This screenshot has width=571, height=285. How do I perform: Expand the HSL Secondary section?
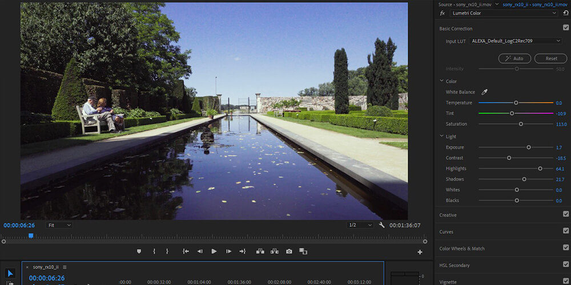(x=455, y=266)
